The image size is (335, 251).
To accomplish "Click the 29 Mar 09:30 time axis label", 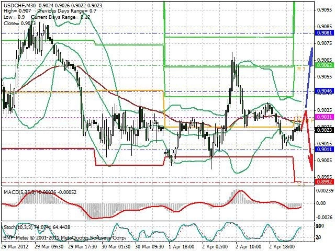I will coord(49,246).
